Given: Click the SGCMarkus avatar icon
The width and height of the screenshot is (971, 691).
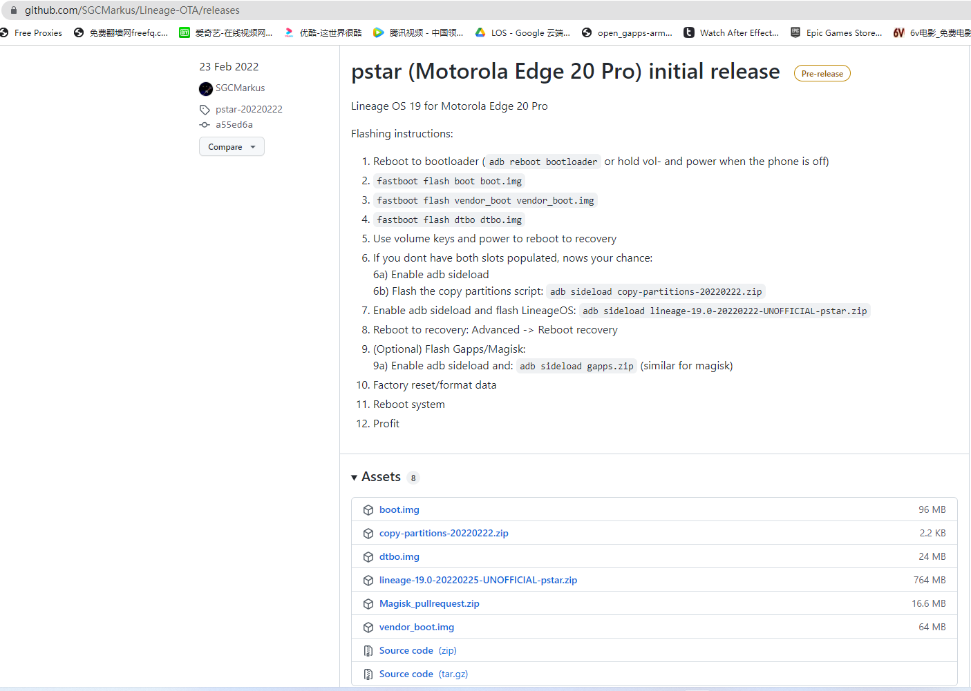Looking at the screenshot, I should pyautogui.click(x=206, y=89).
